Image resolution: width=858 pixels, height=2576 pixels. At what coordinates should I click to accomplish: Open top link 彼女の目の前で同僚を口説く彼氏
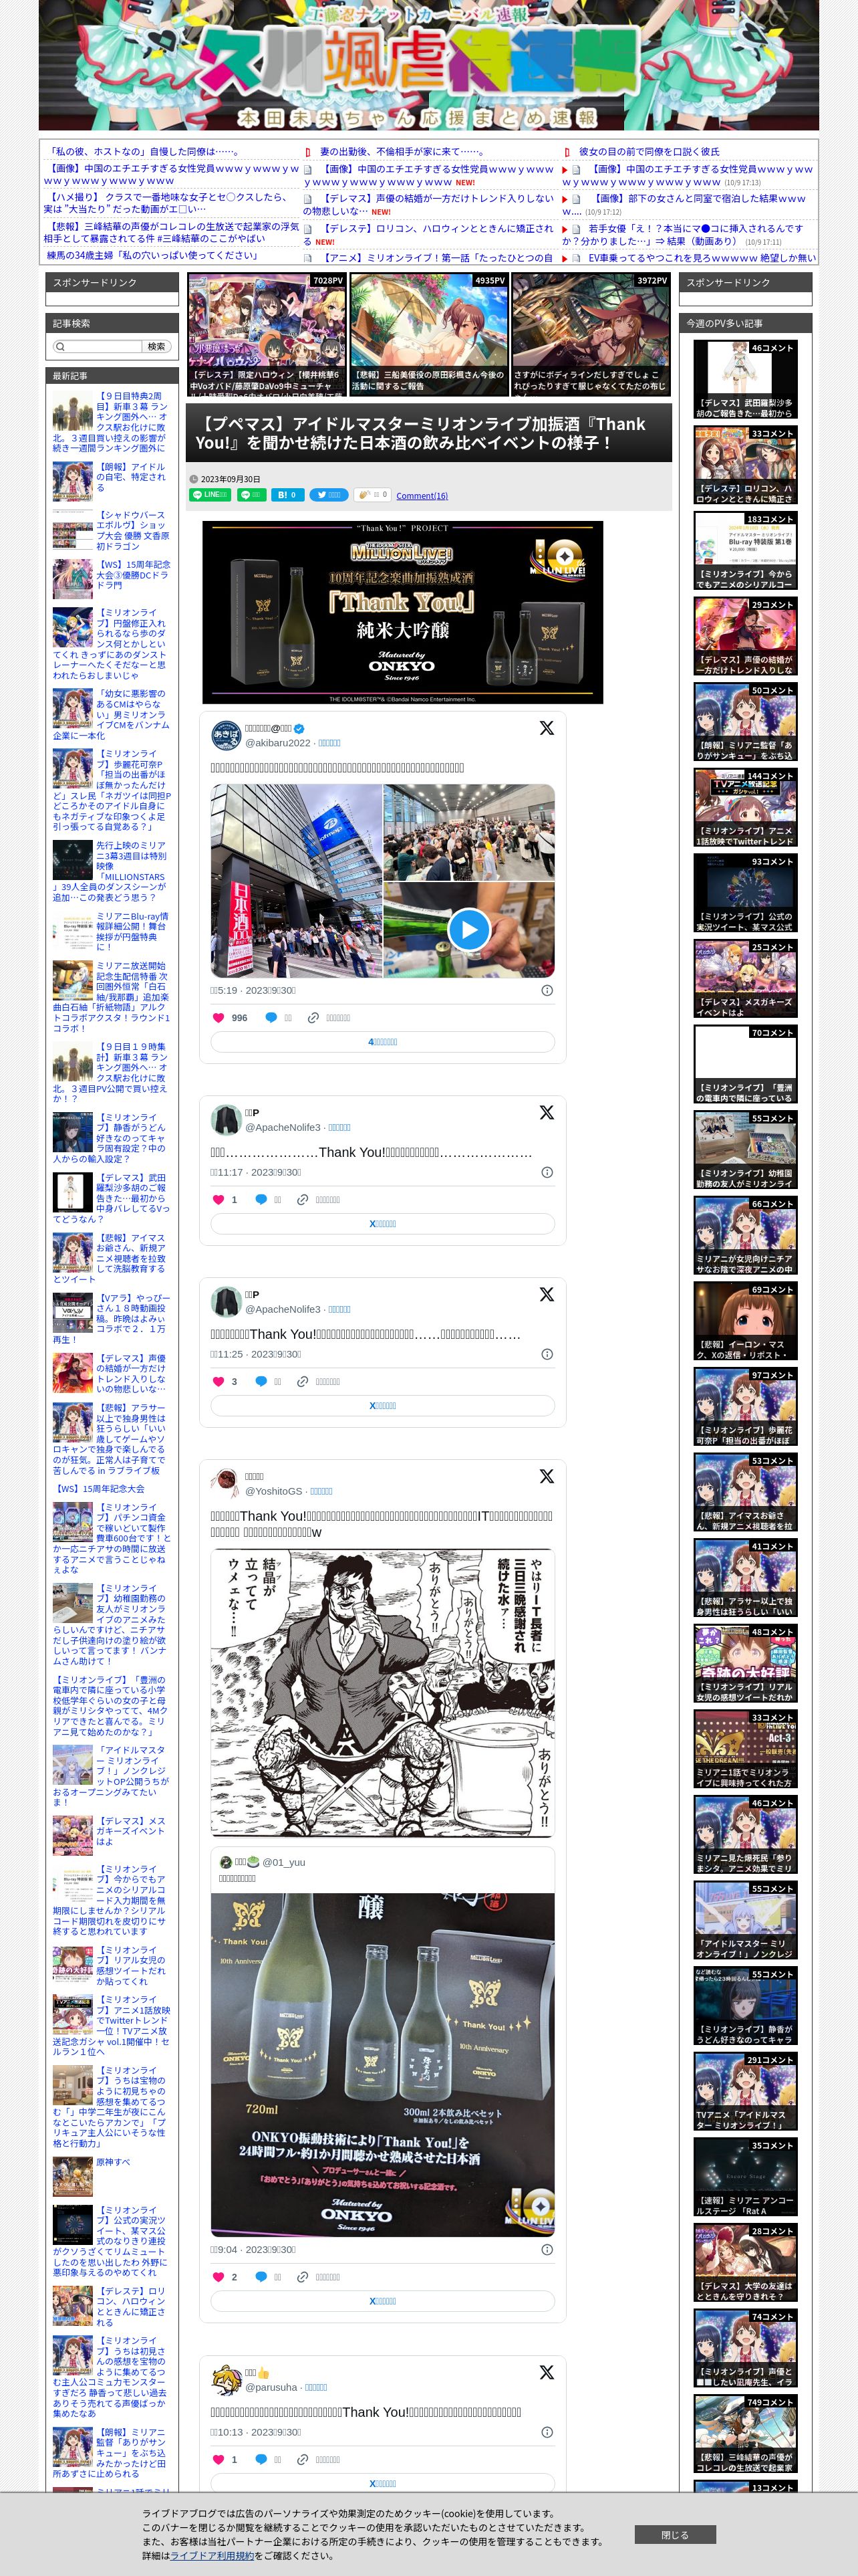tap(650, 152)
